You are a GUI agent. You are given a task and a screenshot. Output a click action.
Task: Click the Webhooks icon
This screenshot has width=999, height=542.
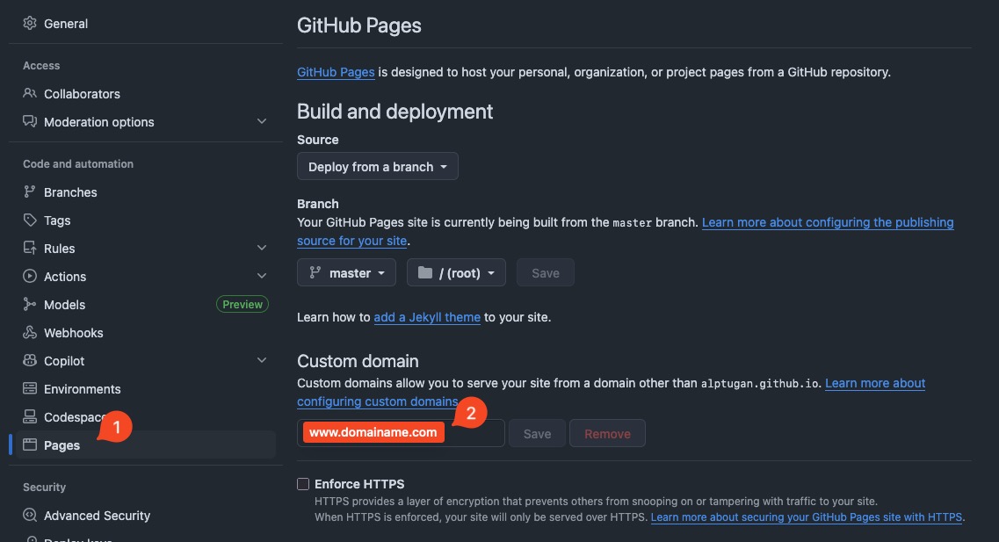coord(29,332)
